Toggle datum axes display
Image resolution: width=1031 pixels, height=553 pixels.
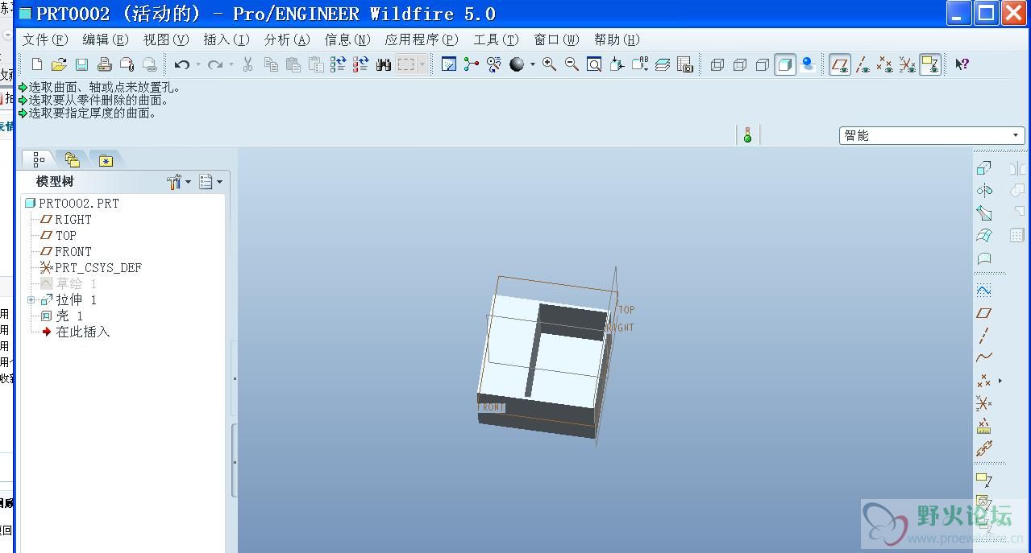tap(863, 64)
